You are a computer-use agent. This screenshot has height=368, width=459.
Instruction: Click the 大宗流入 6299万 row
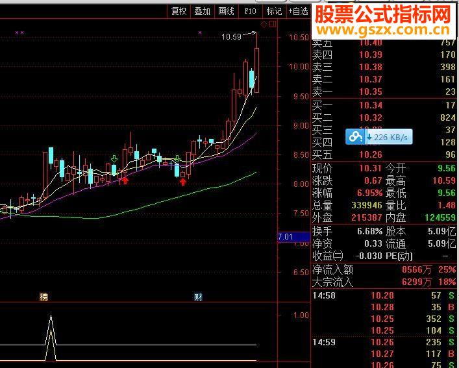click(x=384, y=282)
